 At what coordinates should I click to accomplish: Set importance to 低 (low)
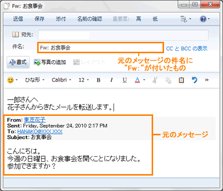coord(155,19)
